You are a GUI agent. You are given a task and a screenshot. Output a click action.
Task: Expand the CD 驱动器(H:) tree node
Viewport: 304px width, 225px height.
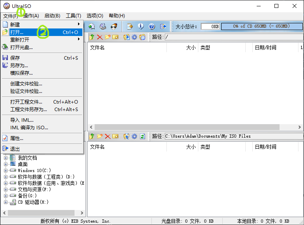(6, 202)
